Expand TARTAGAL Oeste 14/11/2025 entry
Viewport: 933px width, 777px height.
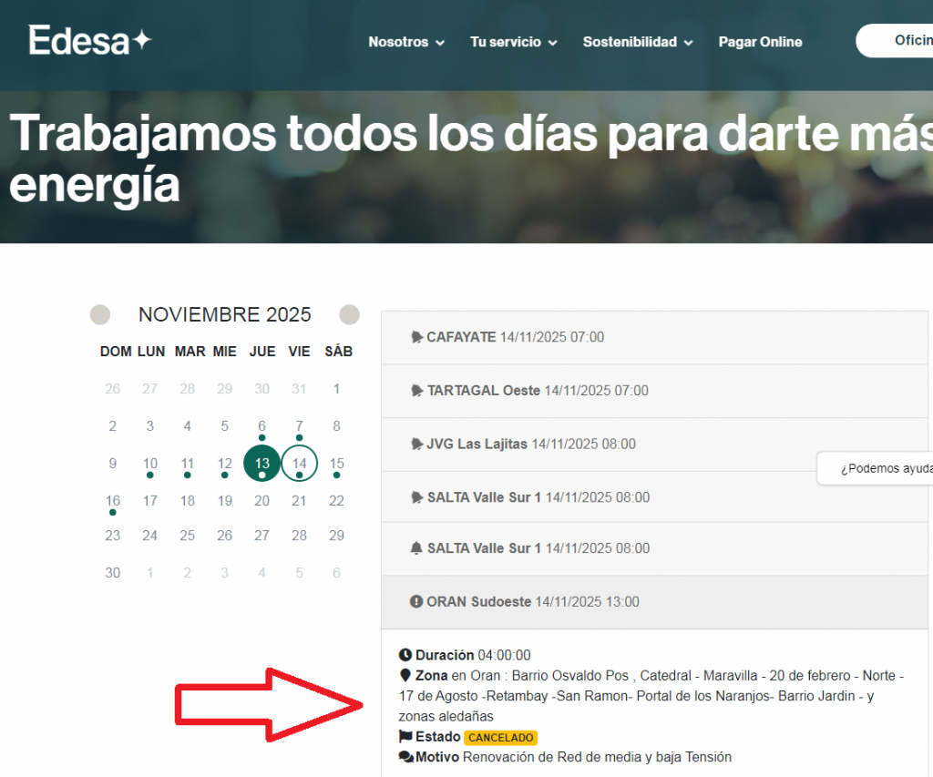[654, 391]
